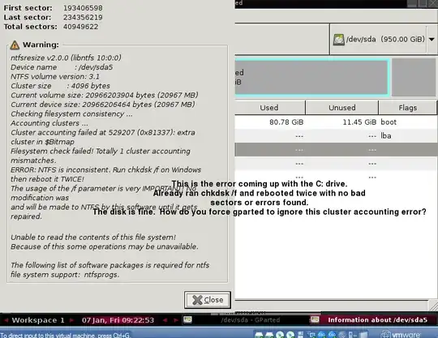Click the Total sectors value 40949622
The image size is (438, 338).
[x=81, y=27]
